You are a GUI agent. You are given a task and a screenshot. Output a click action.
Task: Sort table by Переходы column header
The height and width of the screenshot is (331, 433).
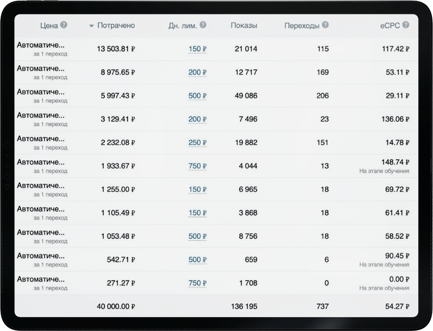[302, 26]
